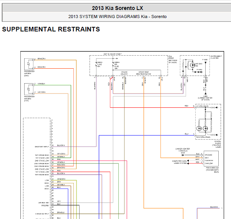Click the left telltale lamp symbol in digital clock
Image resolution: width=231 pixels, height=219 pixels.
click(x=199, y=128)
